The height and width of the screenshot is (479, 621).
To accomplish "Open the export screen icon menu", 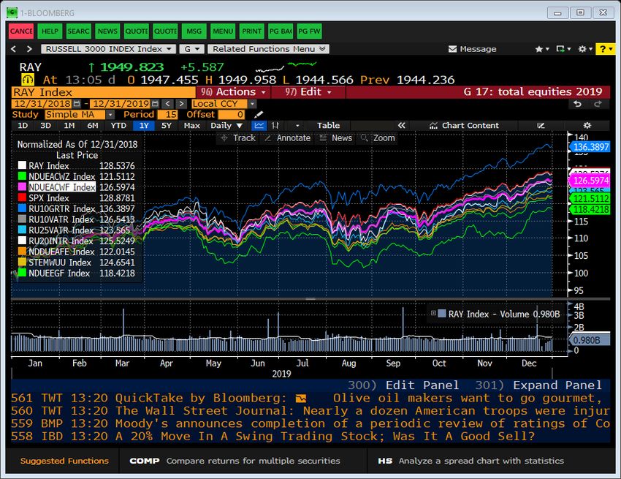I will click(563, 49).
